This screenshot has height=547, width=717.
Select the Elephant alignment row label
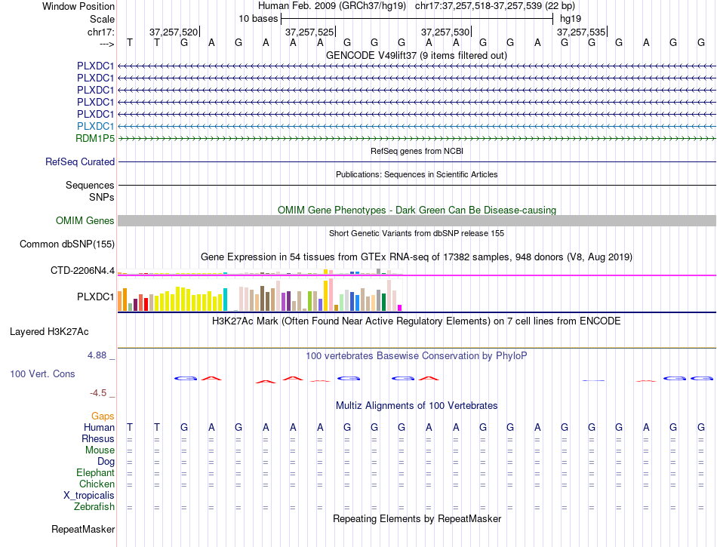click(x=95, y=473)
